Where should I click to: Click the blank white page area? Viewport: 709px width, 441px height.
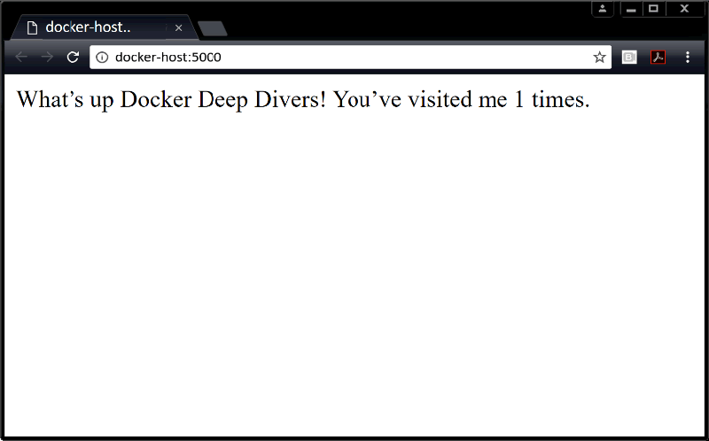[354, 283]
